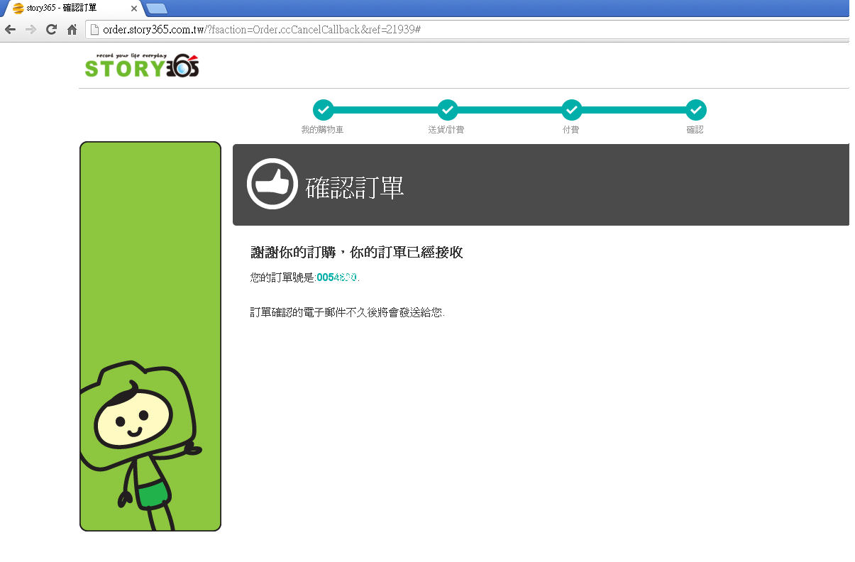Go to the browser home page
Viewport: 855px width, 562px height.
click(72, 30)
